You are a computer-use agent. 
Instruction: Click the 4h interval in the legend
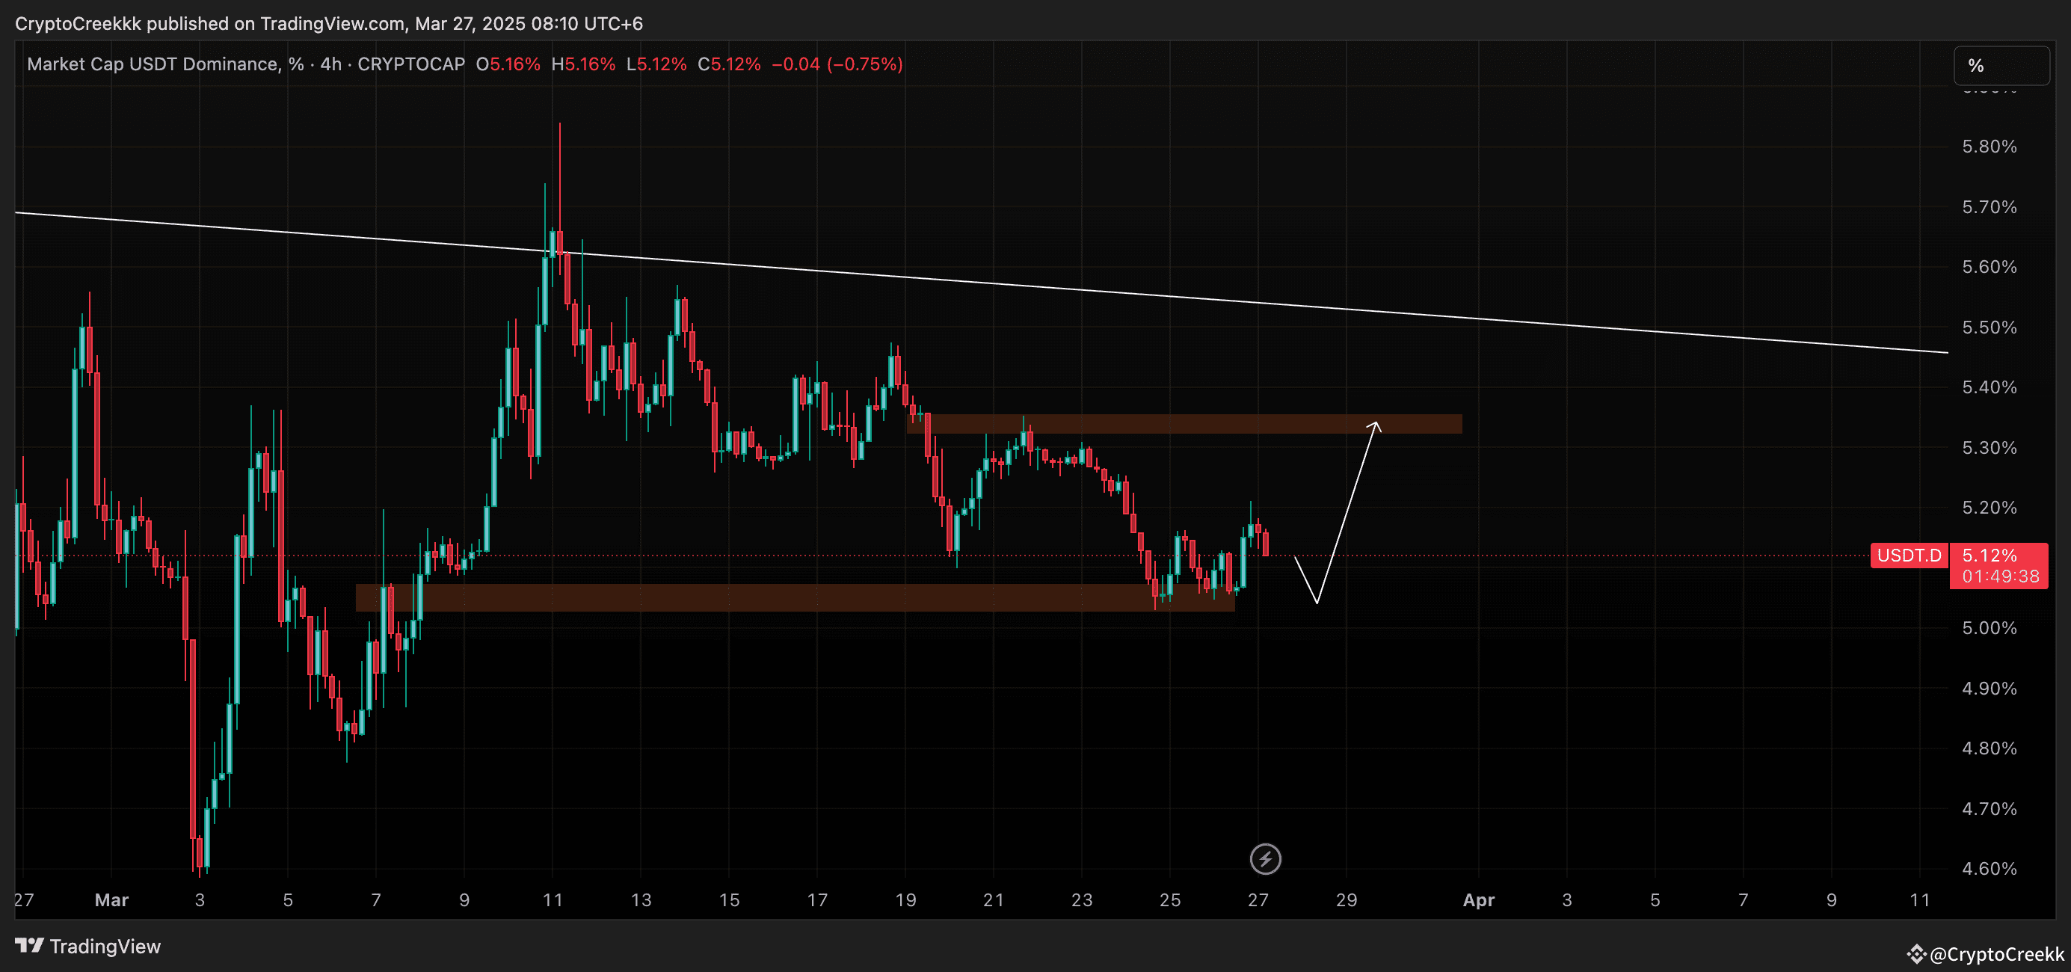click(x=330, y=64)
